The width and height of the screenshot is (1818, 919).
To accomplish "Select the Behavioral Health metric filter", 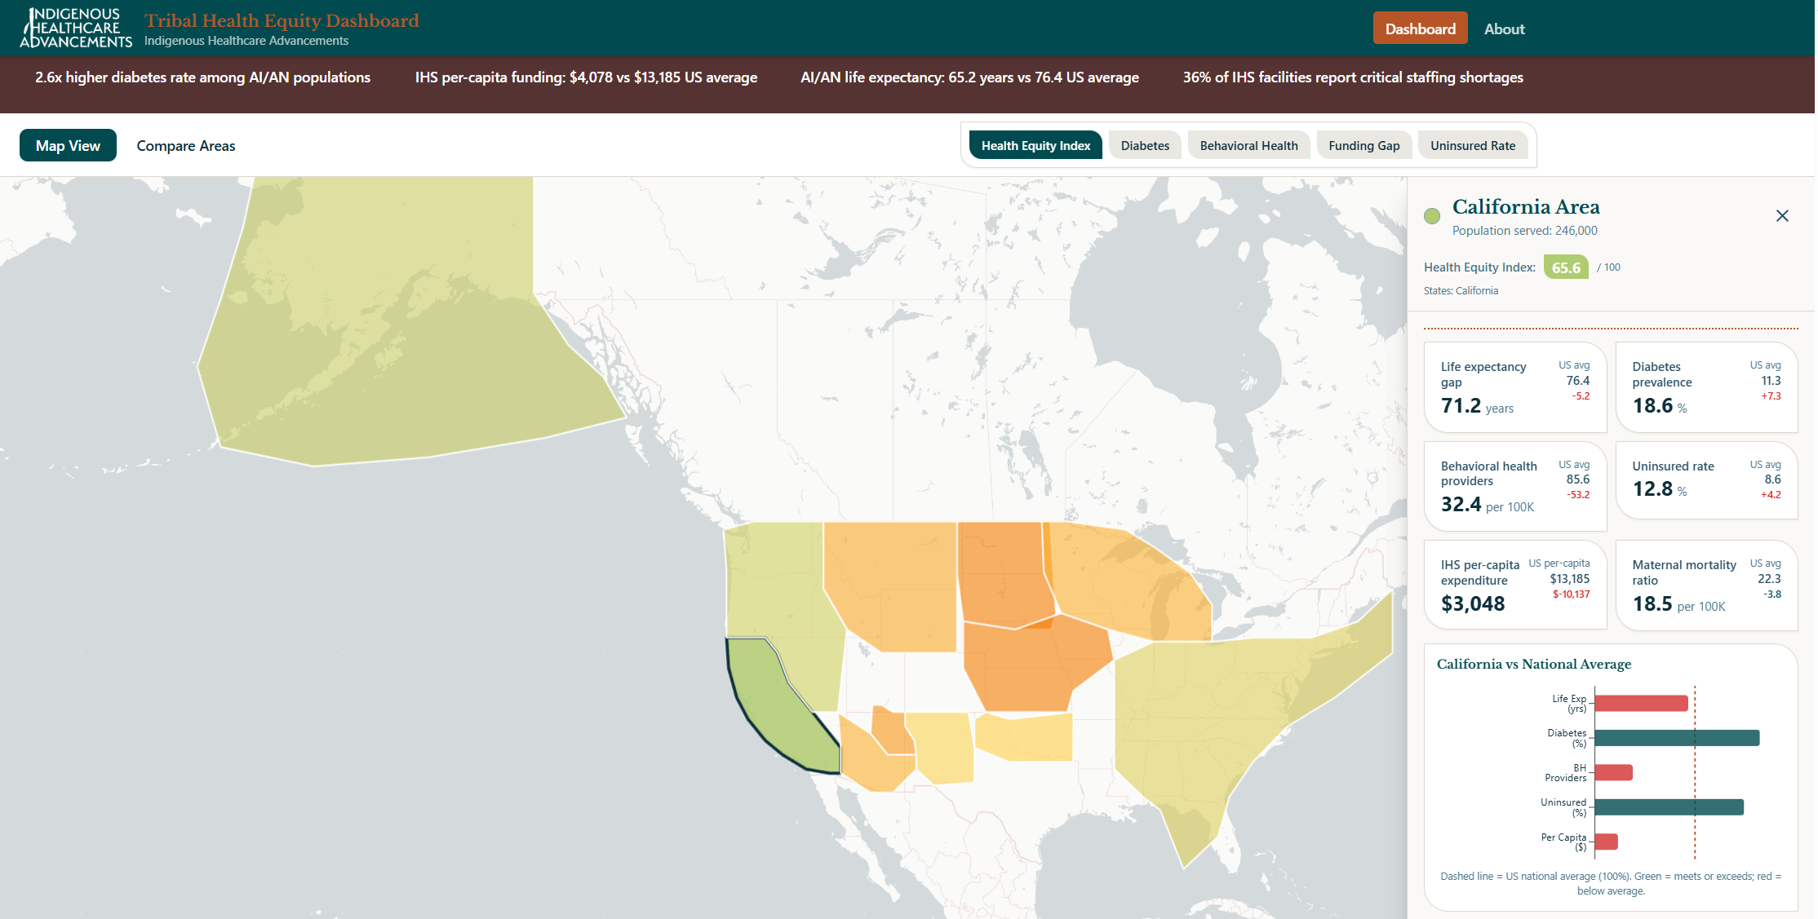I will pos(1248,146).
